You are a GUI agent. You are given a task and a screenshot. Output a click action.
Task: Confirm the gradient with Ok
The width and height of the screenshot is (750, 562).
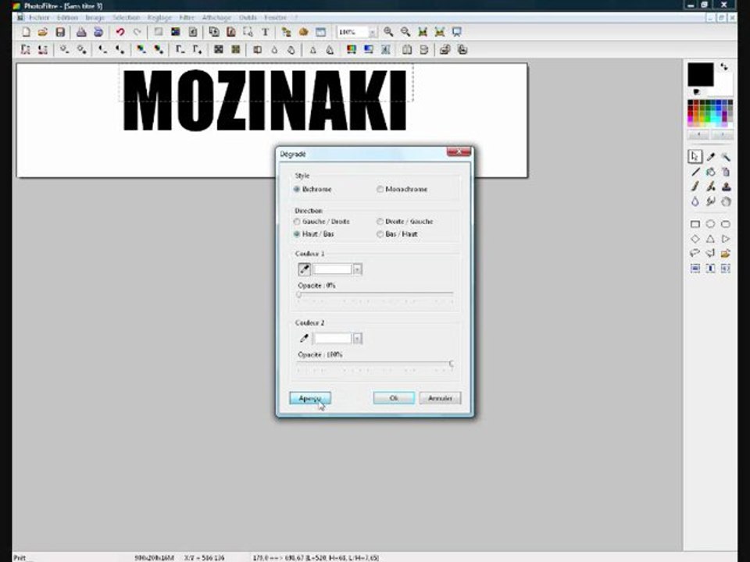click(x=394, y=398)
